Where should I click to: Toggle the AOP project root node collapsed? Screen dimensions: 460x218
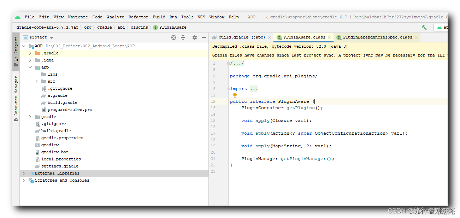(24, 46)
